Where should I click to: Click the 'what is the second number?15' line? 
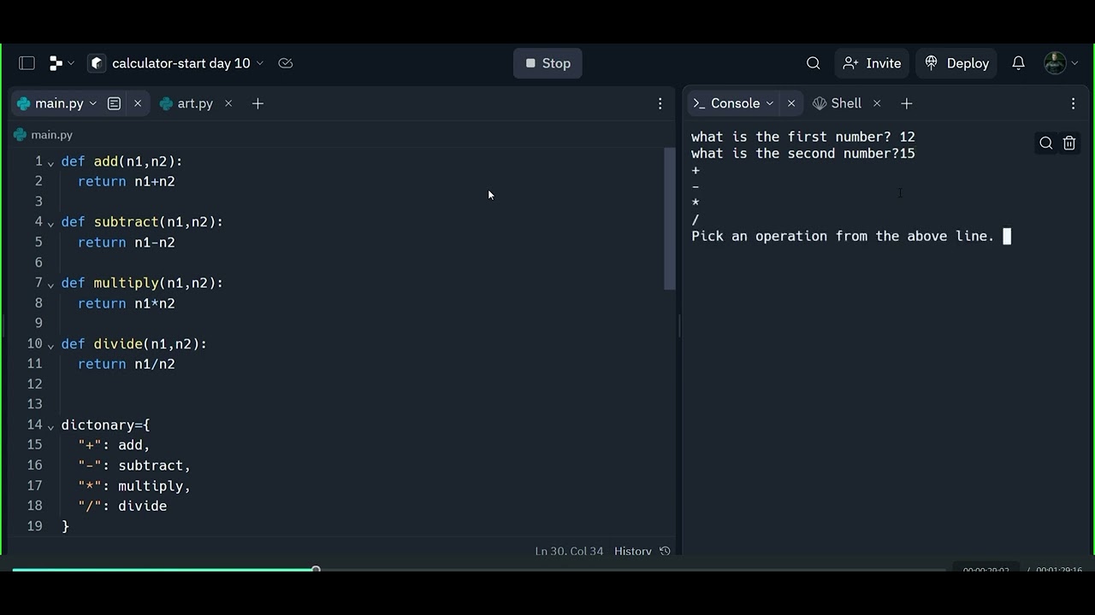pos(803,154)
